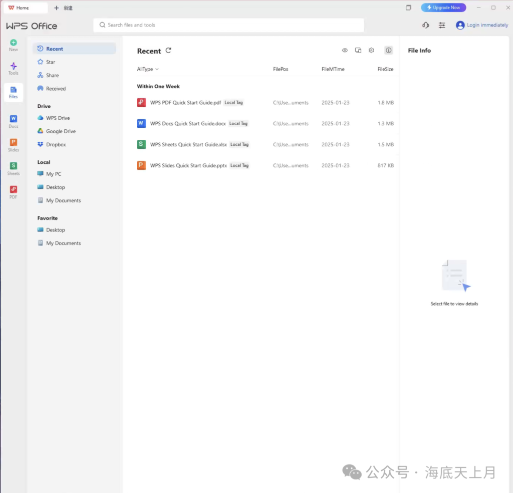Sort by the FileSize column header

click(385, 69)
